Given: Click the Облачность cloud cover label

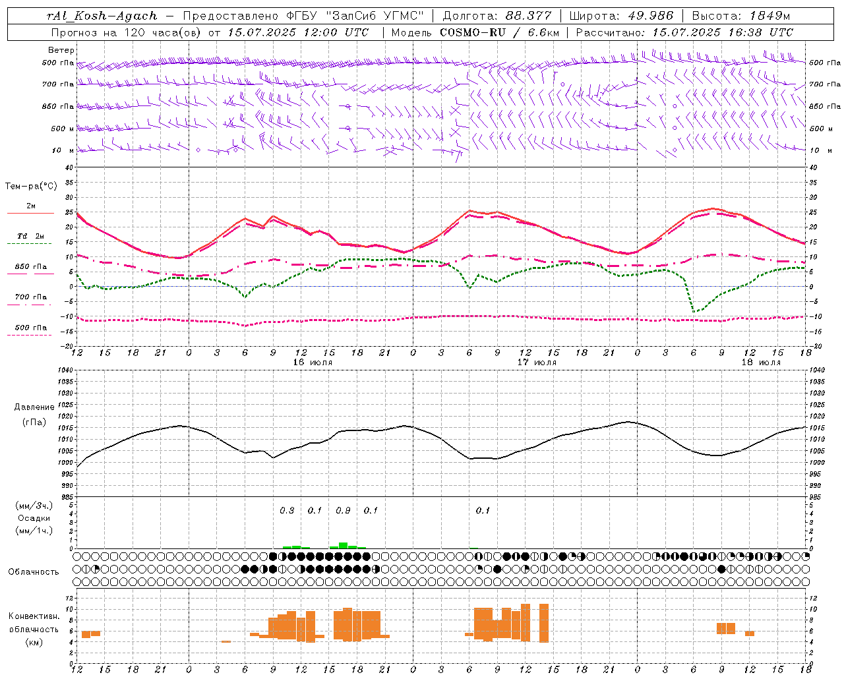Looking at the screenshot, I should [34, 572].
